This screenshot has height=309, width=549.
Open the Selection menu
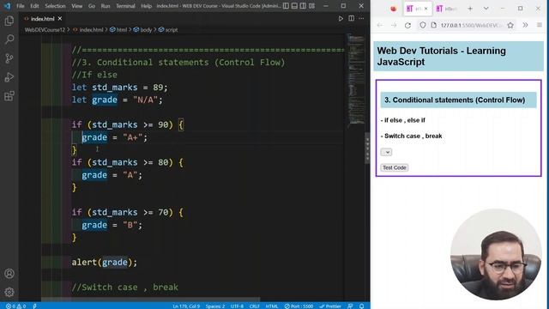55,6
